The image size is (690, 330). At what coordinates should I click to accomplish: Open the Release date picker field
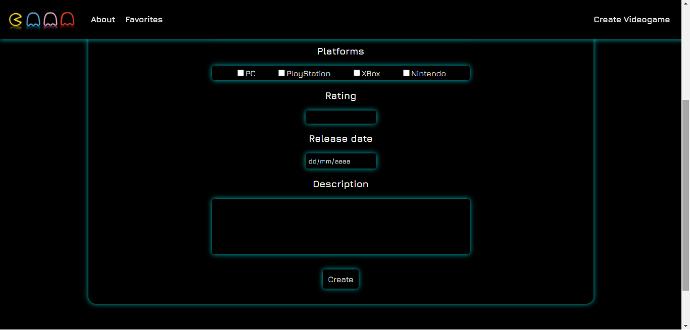[x=341, y=161]
